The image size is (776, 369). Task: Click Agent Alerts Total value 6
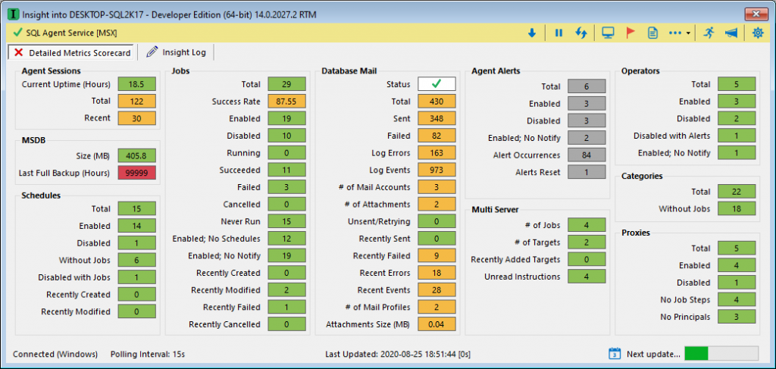pyautogui.click(x=587, y=86)
